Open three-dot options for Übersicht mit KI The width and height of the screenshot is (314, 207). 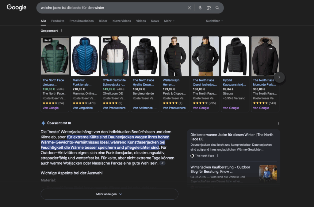point(278,123)
